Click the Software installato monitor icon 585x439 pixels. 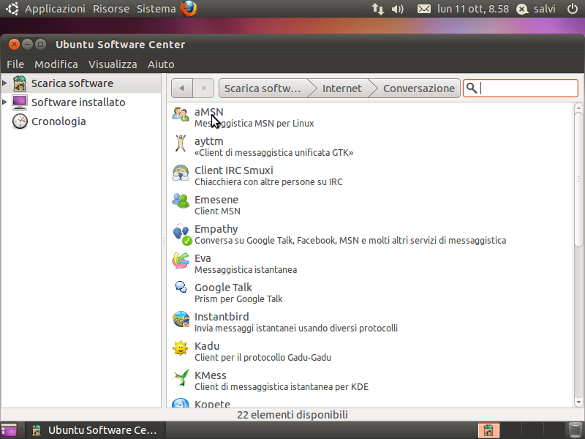click(x=20, y=102)
